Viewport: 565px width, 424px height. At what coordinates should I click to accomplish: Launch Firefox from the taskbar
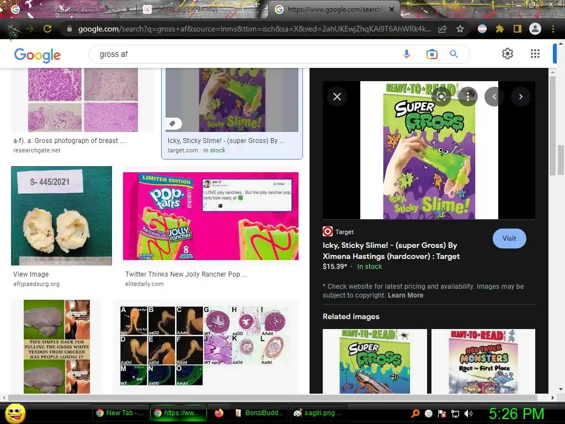coord(218,413)
